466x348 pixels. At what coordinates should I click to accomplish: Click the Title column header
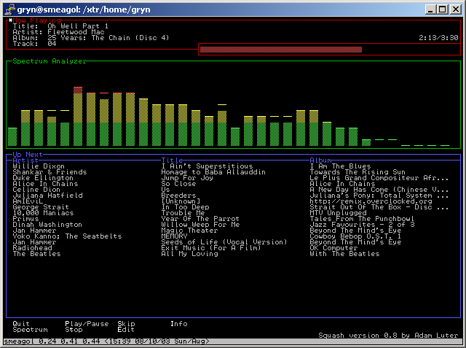(x=172, y=161)
